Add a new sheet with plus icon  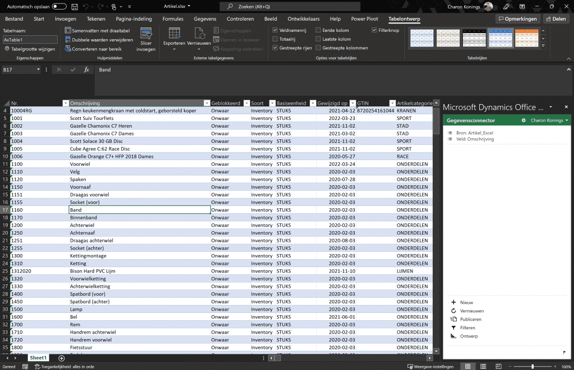coord(62,358)
